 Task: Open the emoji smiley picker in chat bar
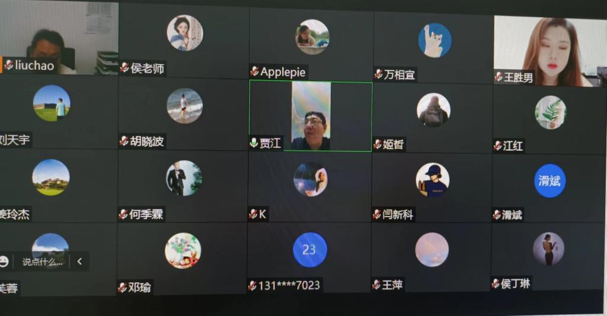pos(4,262)
